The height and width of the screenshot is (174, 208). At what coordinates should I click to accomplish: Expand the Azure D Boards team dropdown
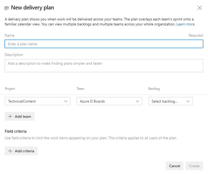pyautogui.click(x=109, y=101)
